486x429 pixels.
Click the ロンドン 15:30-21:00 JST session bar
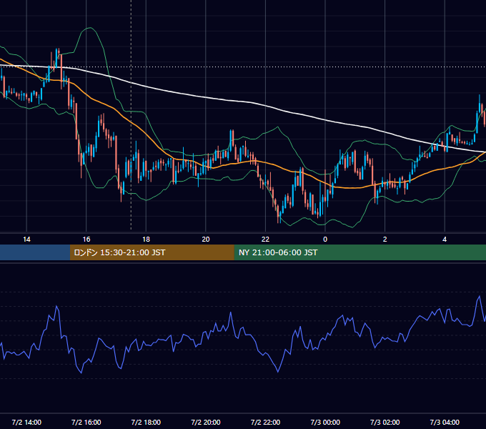click(x=152, y=252)
